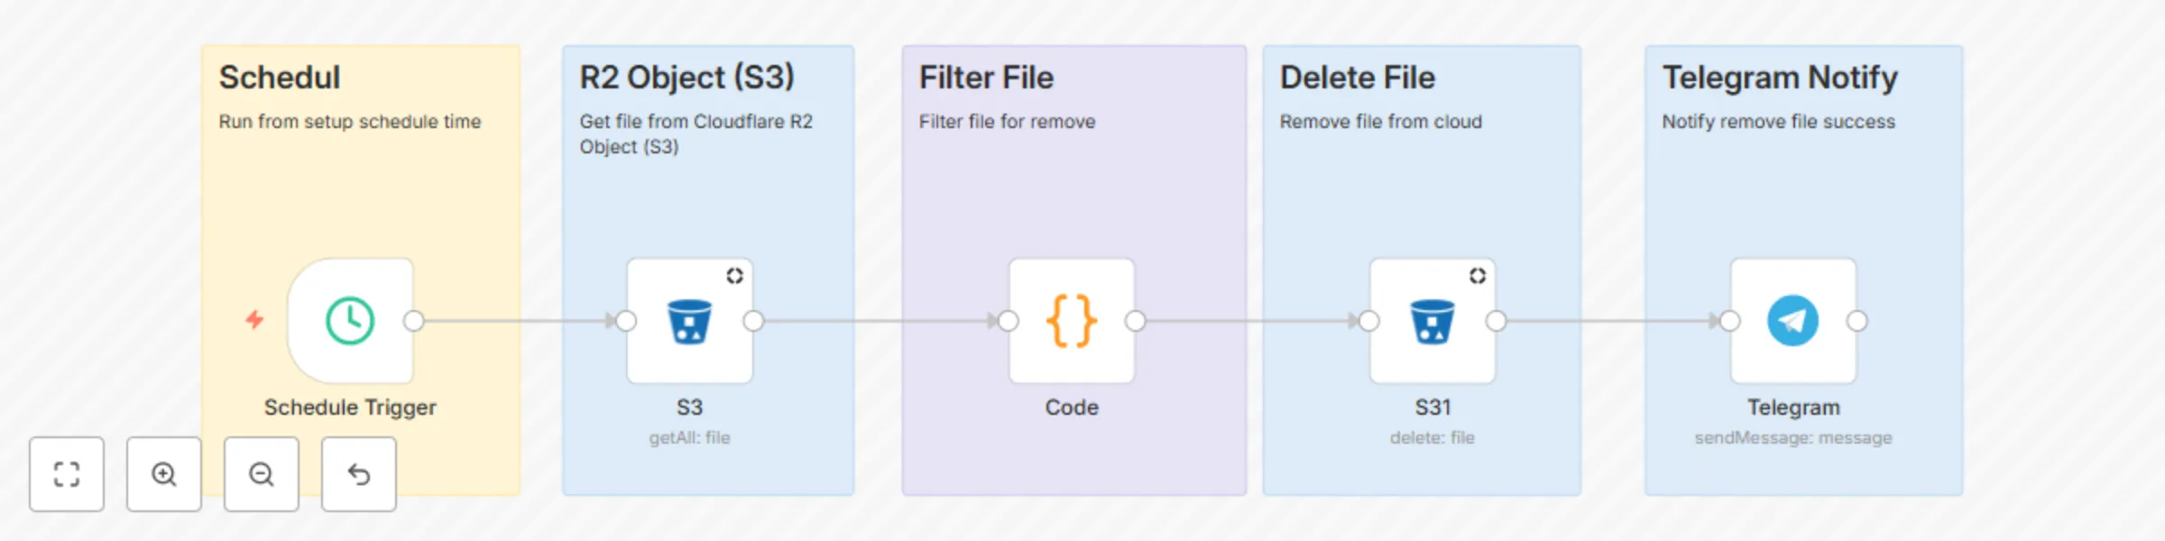Click the Code node input connector
Screen dimensions: 2165x541
click(x=1009, y=321)
